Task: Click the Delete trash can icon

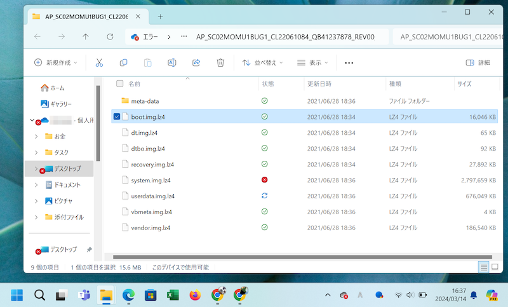Action: pos(220,63)
